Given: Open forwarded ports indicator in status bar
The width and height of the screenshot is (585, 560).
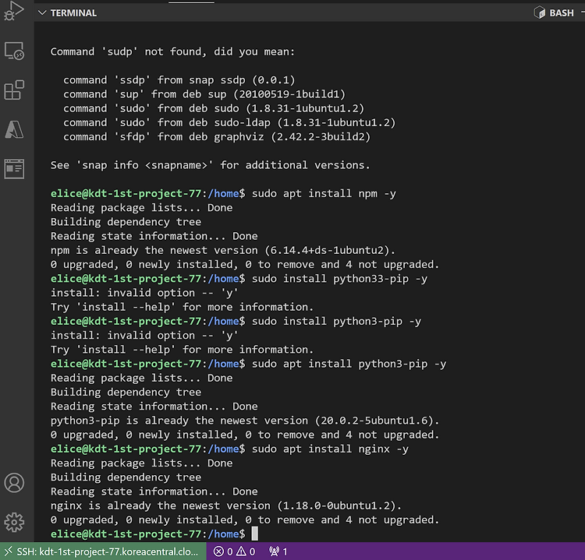Looking at the screenshot, I should click(x=278, y=551).
